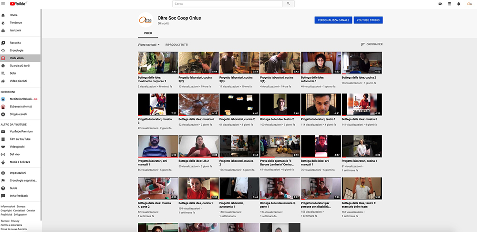The image size is (477, 232).
Task: Open MeditationRelaxC... subscription channel
Action: (20, 99)
